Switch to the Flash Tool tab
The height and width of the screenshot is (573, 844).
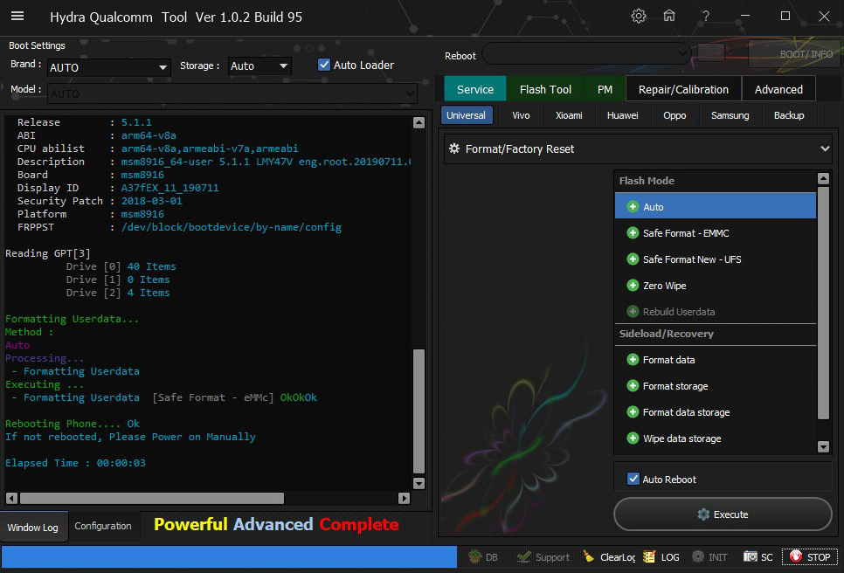click(545, 89)
